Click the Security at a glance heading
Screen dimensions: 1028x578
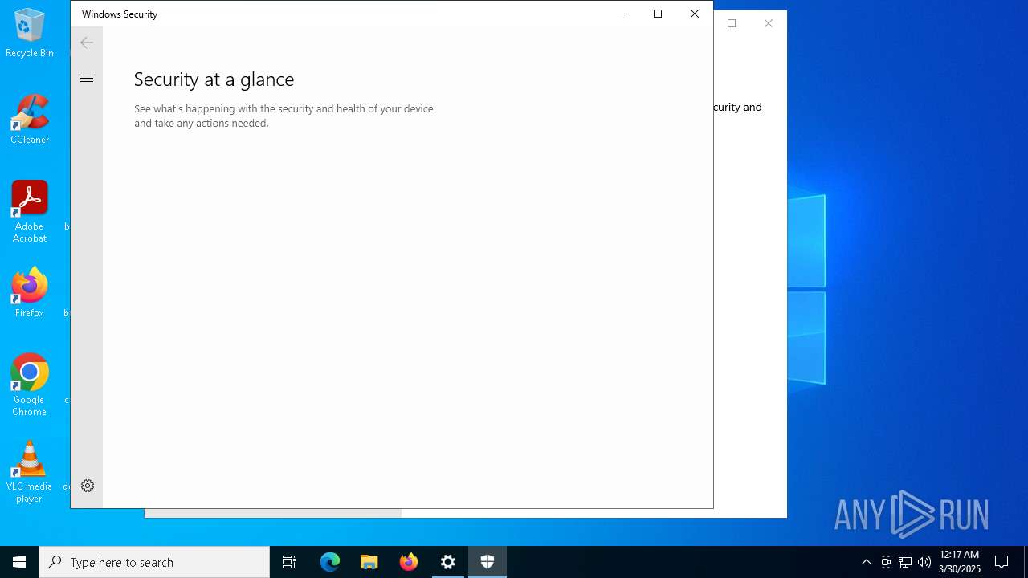(214, 79)
